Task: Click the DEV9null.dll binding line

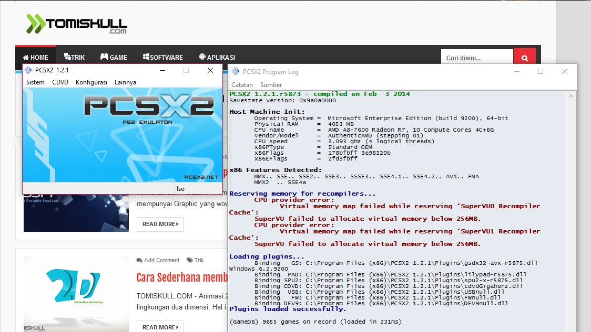Action: coord(381,304)
